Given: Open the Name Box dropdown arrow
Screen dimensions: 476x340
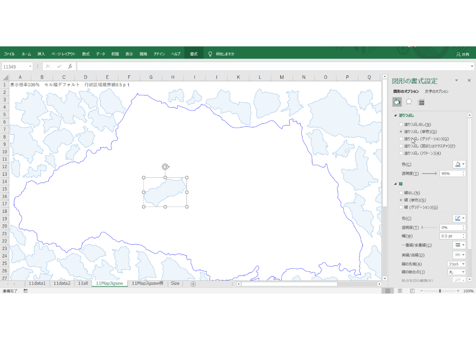Looking at the screenshot, I should 30,66.
